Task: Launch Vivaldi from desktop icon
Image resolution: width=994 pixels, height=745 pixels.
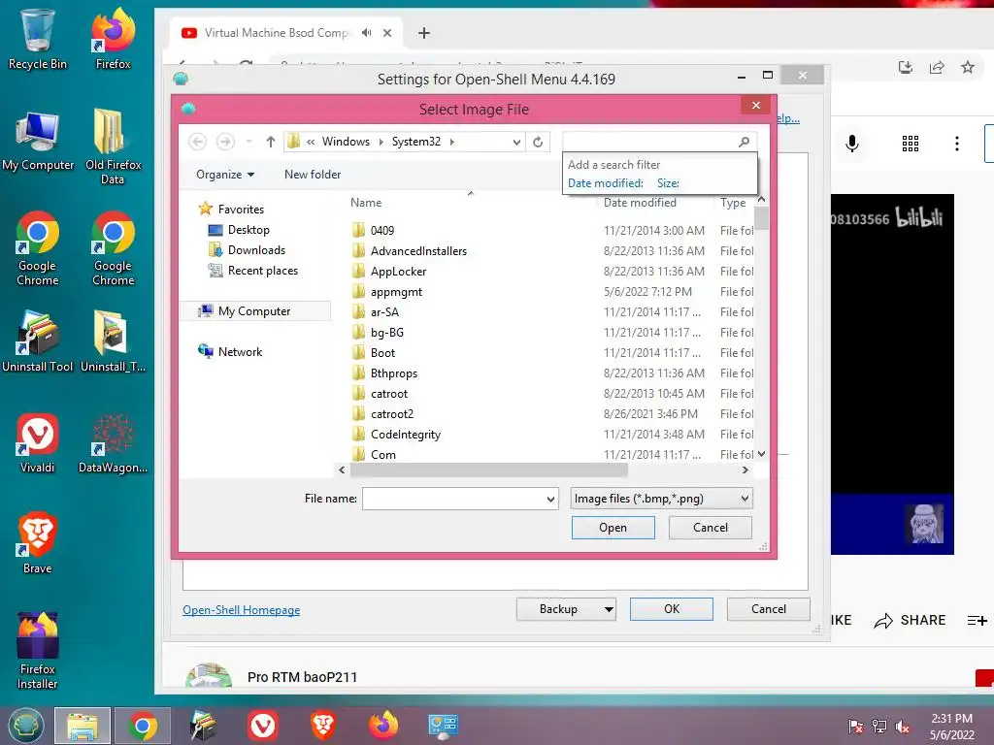Action: [38, 443]
